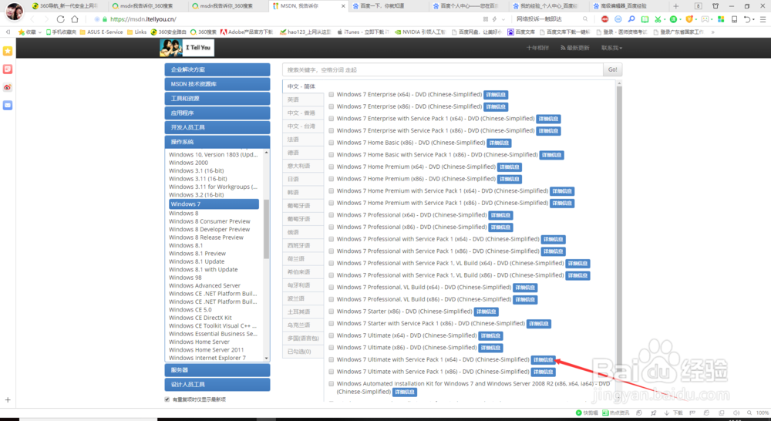The height and width of the screenshot is (421, 771).
Task: Check Windows 7 Professional (x64) DVD checkbox
Action: coord(332,215)
